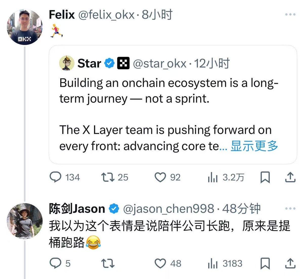Image resolution: width=304 pixels, height=279 pixels.
Task: Reply to 陈剑Jason's comment
Action: click(x=55, y=263)
